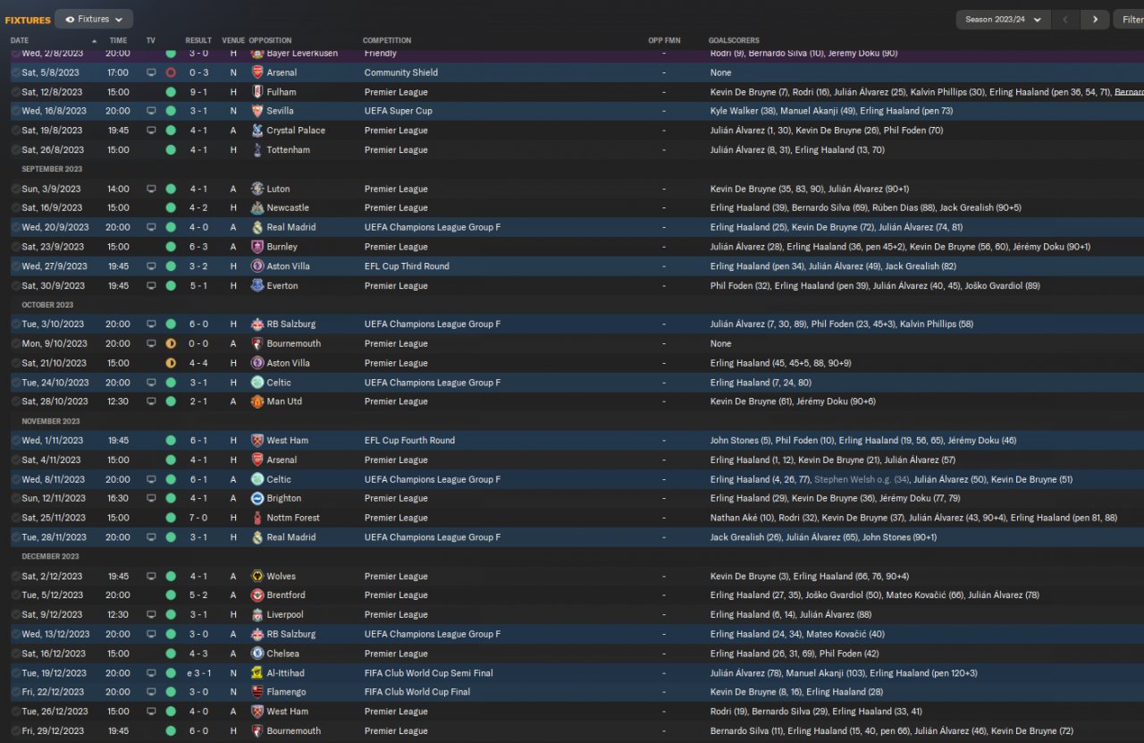Click the Luton club badge

click(257, 189)
